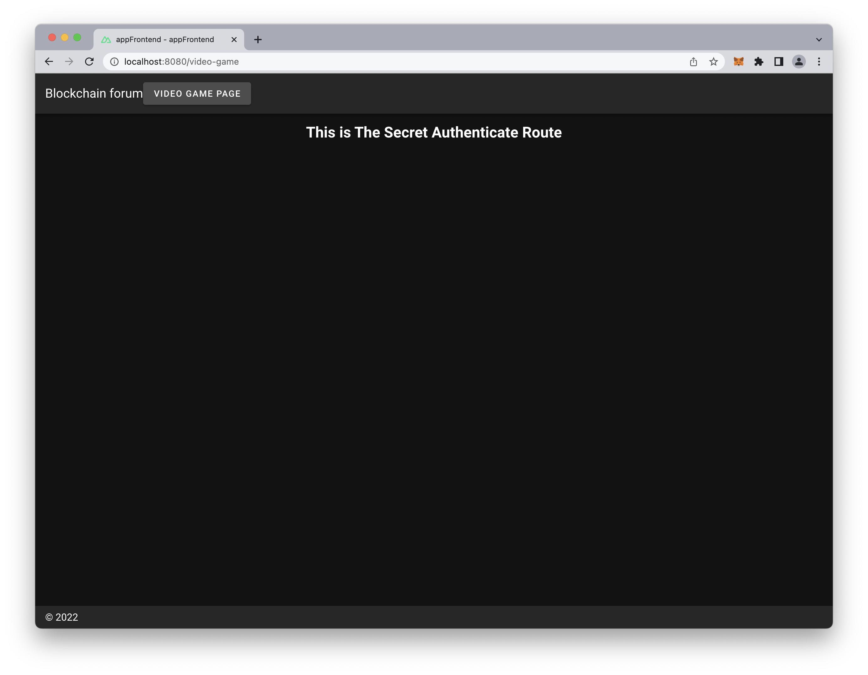This screenshot has height=675, width=868.
Task: Bookmark this page with the star icon
Action: (x=713, y=62)
